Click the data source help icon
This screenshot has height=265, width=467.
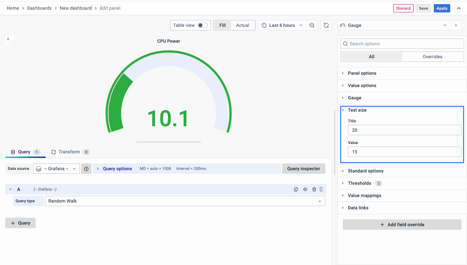86,169
